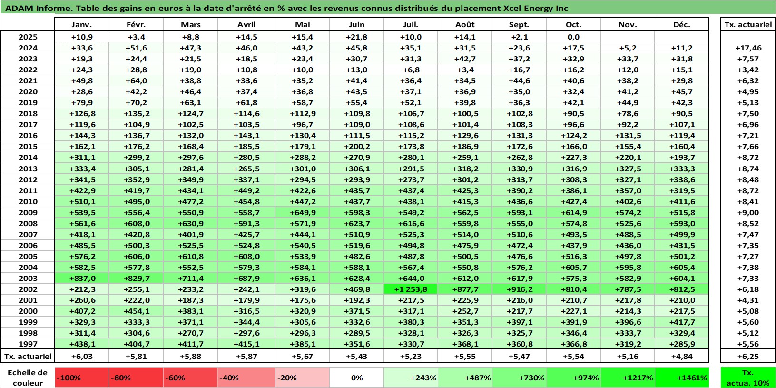Image resolution: width=776 pixels, height=388 pixels.
Task: Select the +438,1 Janv. cell in 1997 row
Action: tap(82, 344)
